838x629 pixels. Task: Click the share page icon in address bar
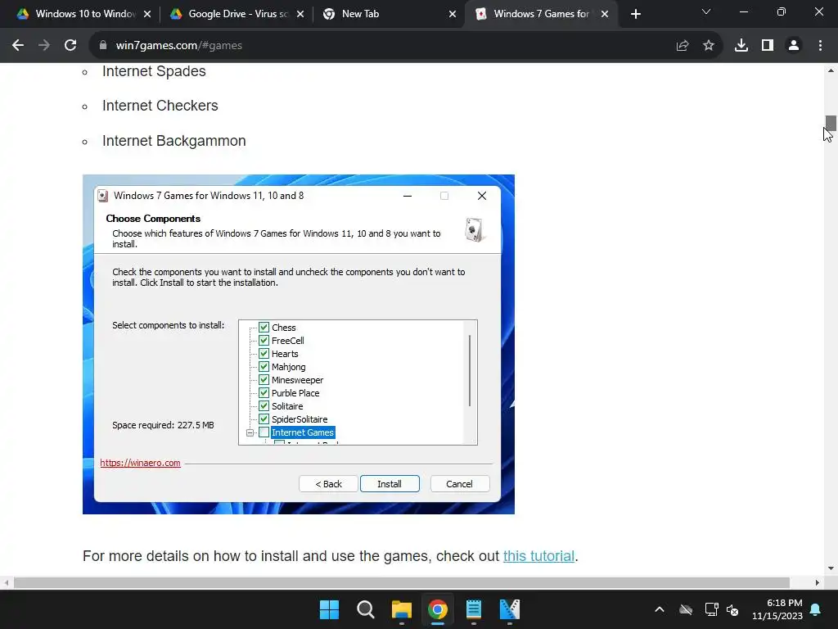click(x=683, y=46)
